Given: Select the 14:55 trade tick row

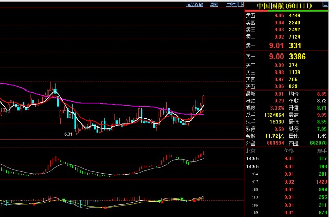Looking at the screenshot, I should click(286, 159).
